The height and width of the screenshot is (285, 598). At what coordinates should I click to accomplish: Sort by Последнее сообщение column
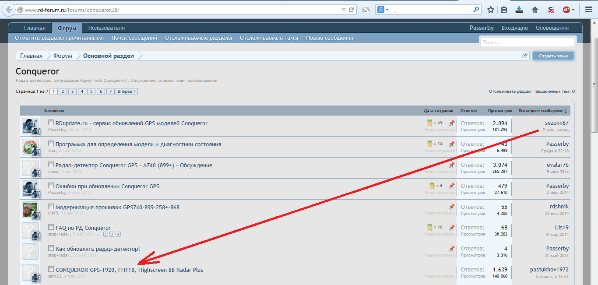pyautogui.click(x=542, y=111)
